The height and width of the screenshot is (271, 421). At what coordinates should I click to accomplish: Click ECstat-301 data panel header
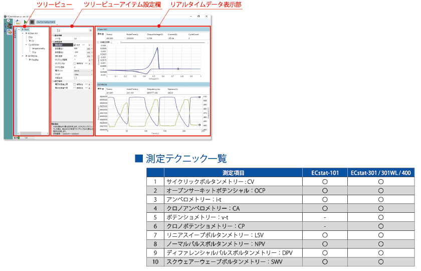pos(153,29)
